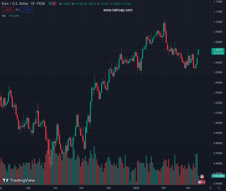This screenshot has width=226, height=191.
Task: Click the TradingView logo
Action: pyautogui.click(x=18, y=180)
